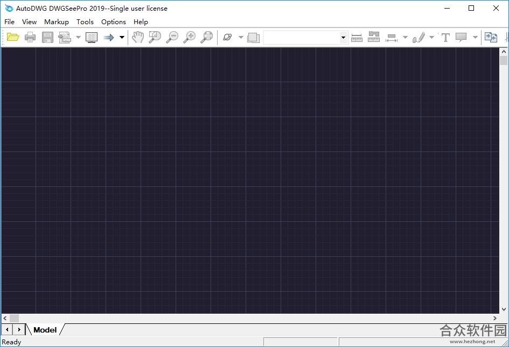Image resolution: width=509 pixels, height=347 pixels.
Task: Click the measure area ruler icon
Action: (x=374, y=37)
